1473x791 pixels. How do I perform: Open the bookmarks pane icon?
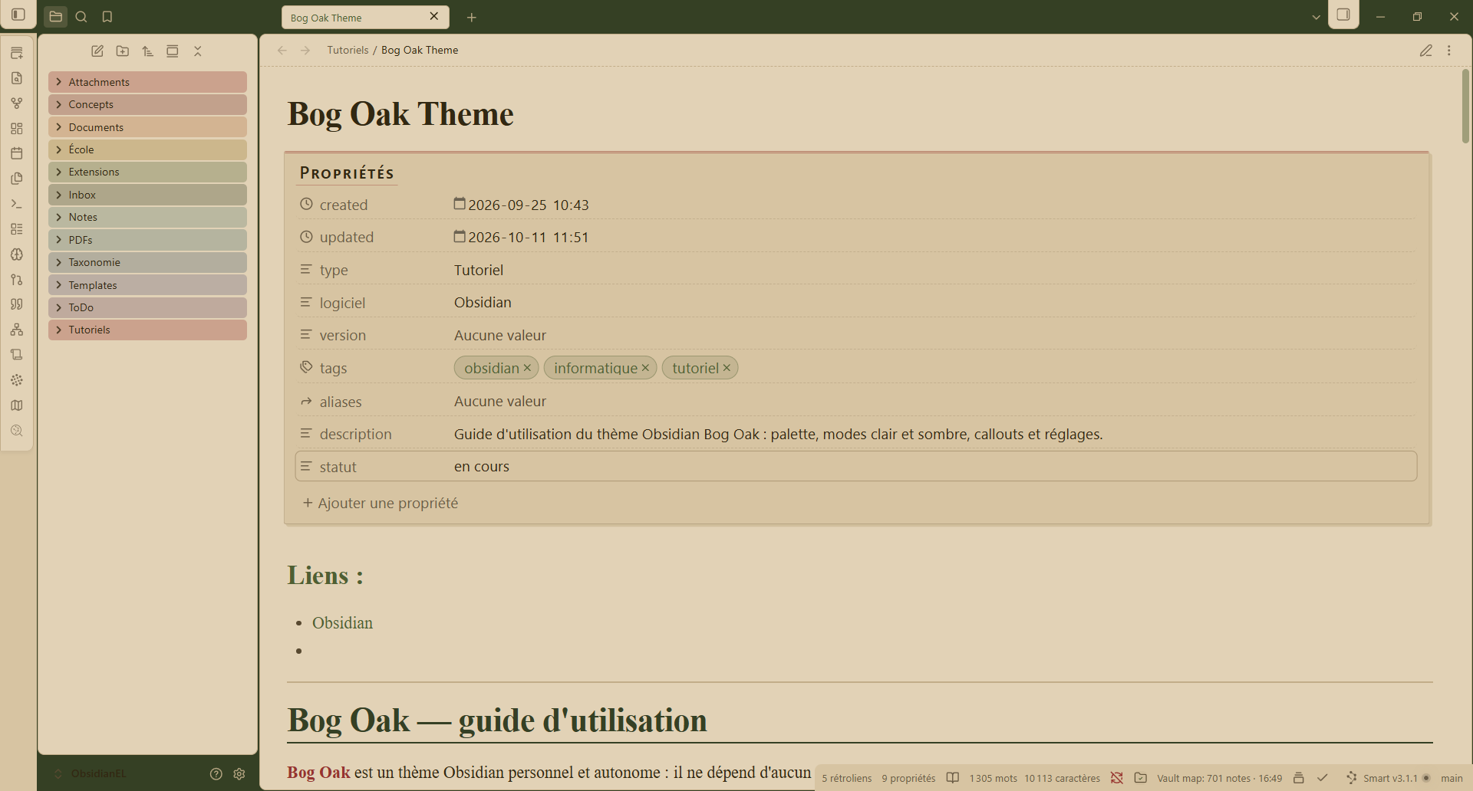[x=107, y=17]
